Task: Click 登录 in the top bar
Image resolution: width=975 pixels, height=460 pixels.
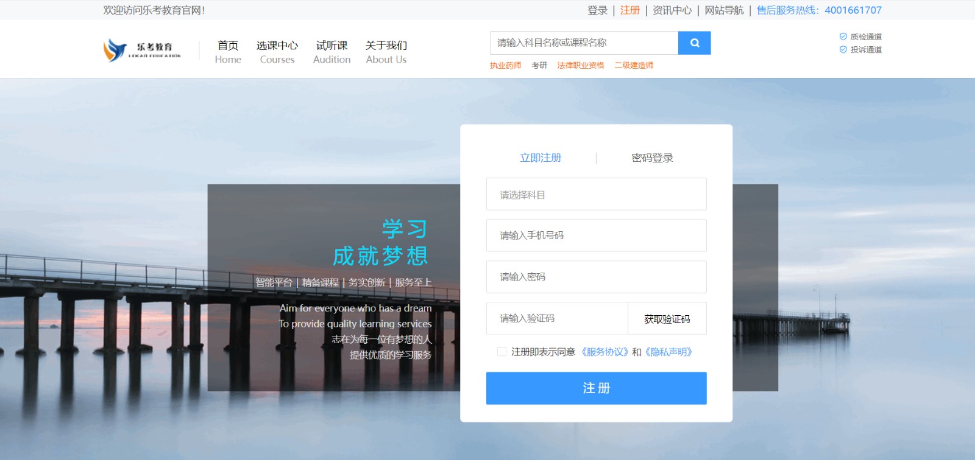Action: click(597, 10)
